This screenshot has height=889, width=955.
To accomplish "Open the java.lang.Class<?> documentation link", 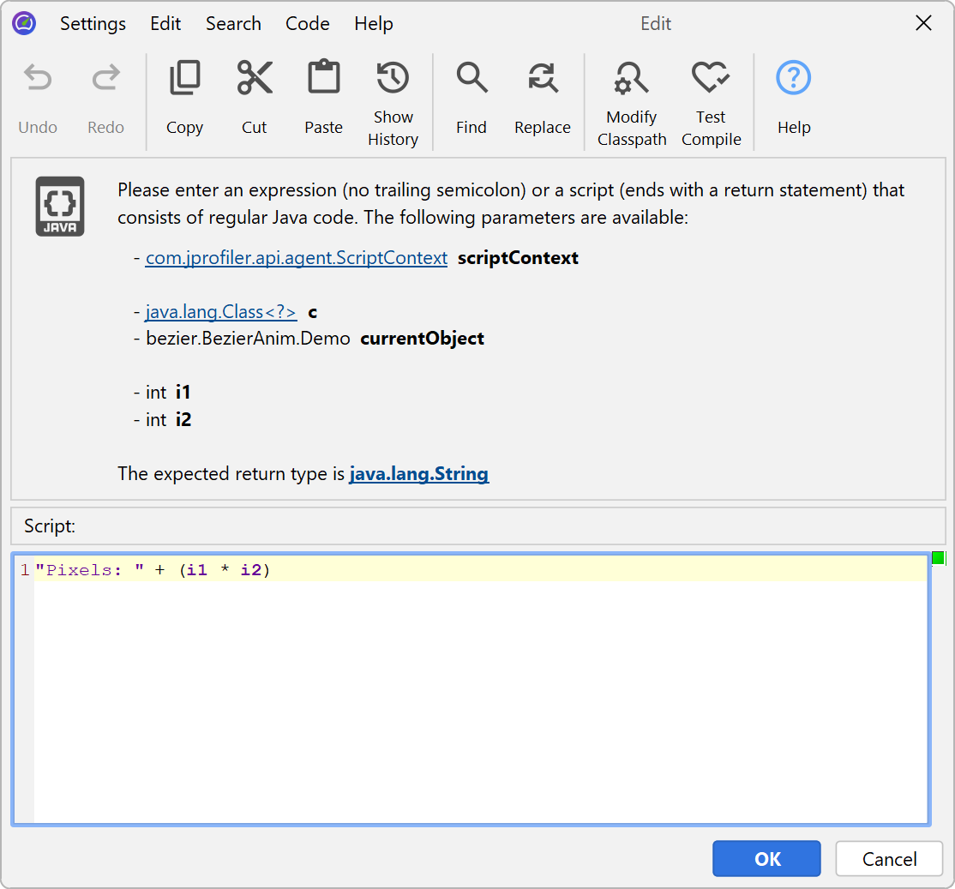I will tap(221, 312).
